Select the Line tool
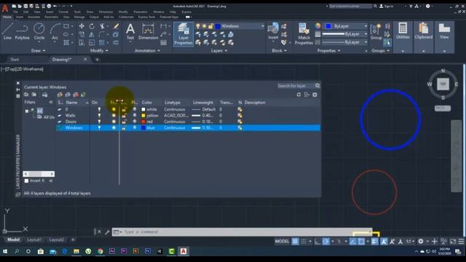 (7, 31)
